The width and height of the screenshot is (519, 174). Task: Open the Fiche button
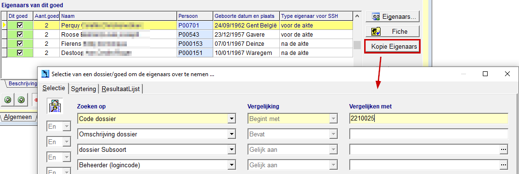click(392, 31)
